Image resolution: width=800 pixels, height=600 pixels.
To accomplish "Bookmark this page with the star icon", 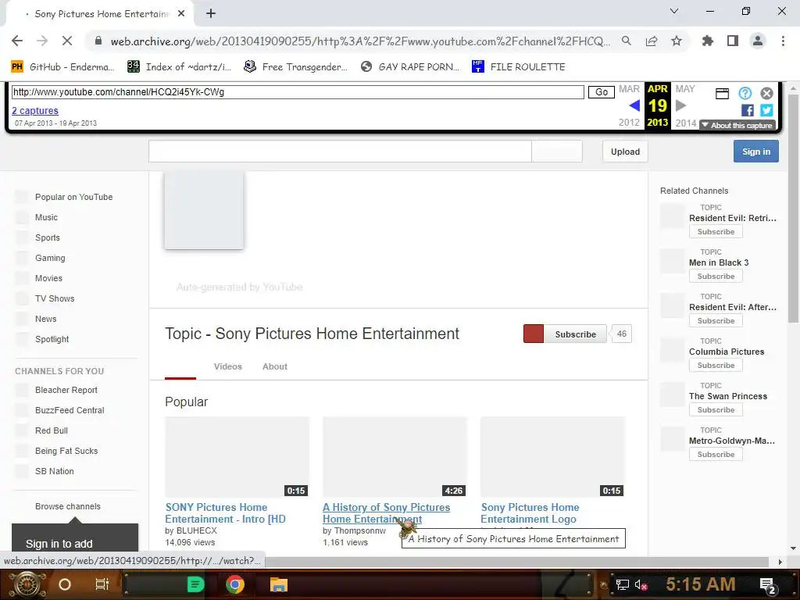I will (677, 41).
